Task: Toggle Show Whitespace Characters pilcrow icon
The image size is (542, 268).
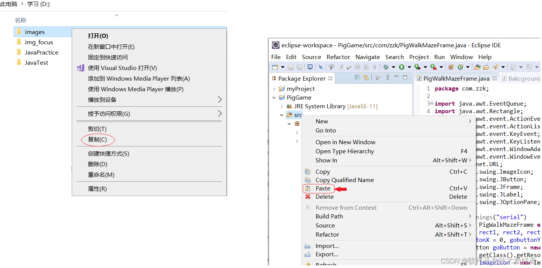Action: point(375,67)
